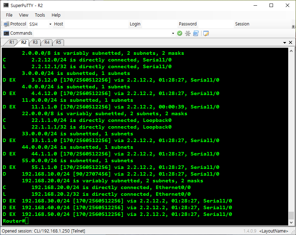
Task: Click the 22.1.1.0/24 Loopback0 line
Action: 87,120
